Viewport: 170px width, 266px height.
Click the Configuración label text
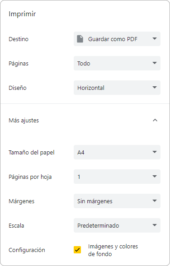click(27, 250)
